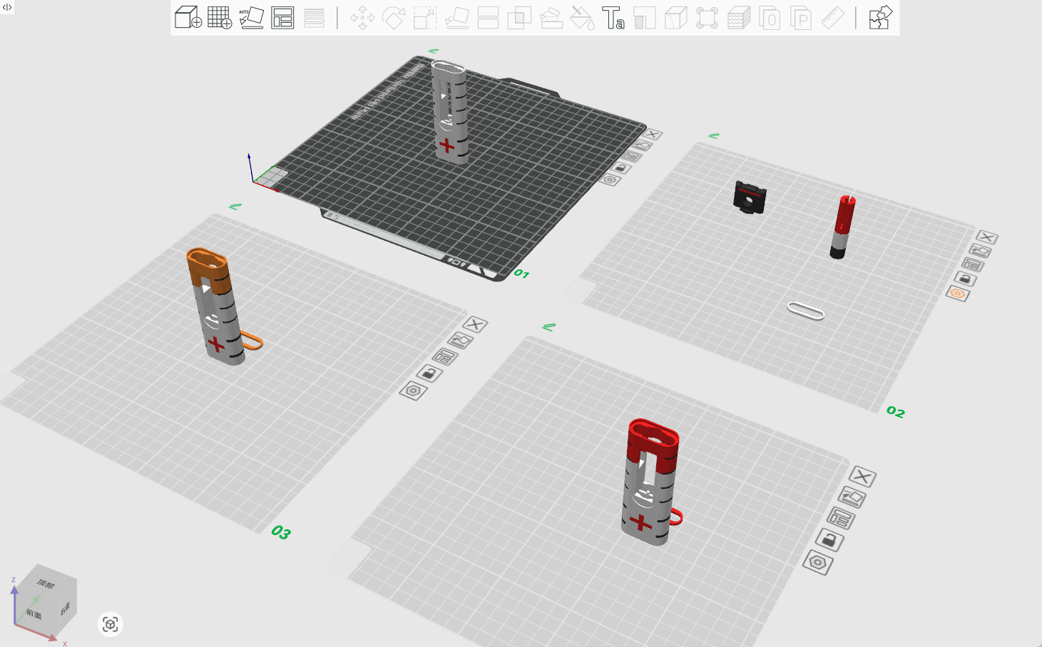The width and height of the screenshot is (1042, 647).
Task: Select the black clip part on plate 02
Action: pos(750,197)
